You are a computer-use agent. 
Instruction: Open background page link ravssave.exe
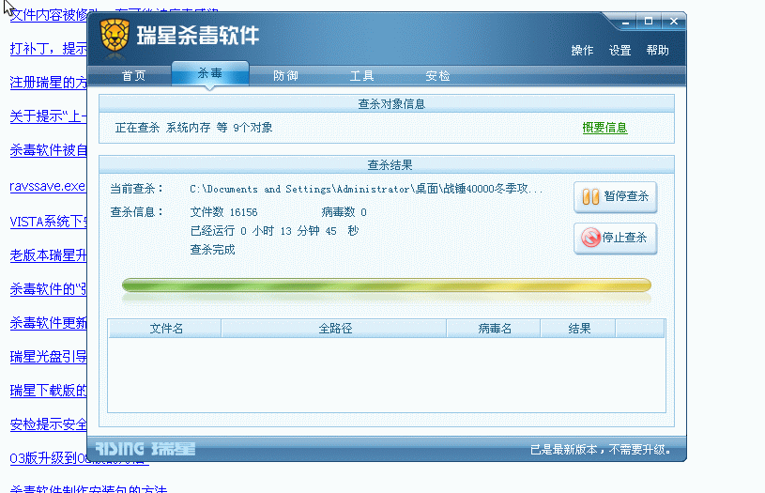click(x=48, y=186)
